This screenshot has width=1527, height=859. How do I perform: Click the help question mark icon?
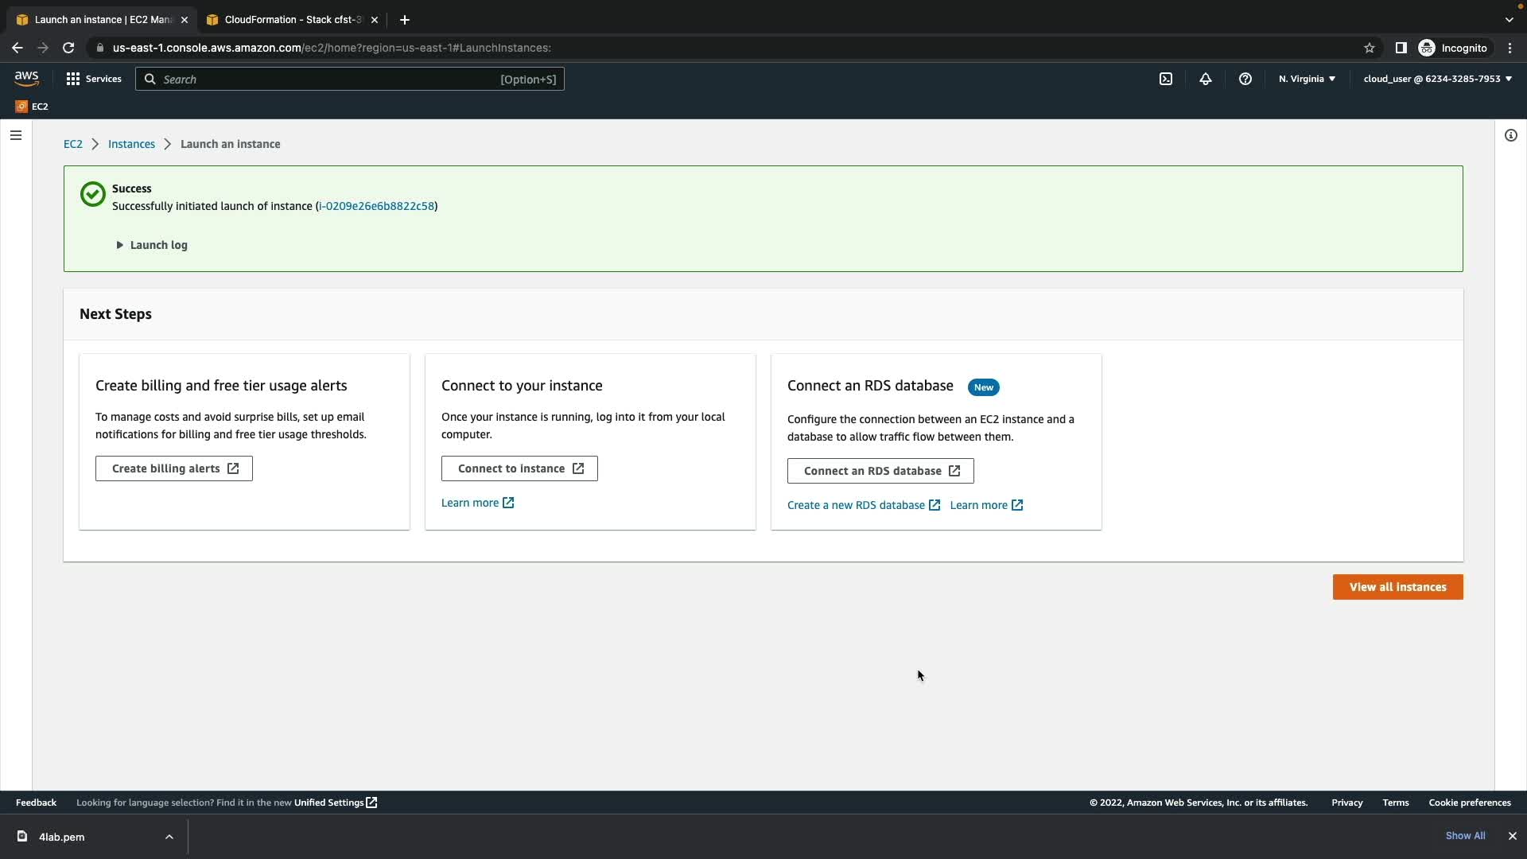tap(1245, 79)
